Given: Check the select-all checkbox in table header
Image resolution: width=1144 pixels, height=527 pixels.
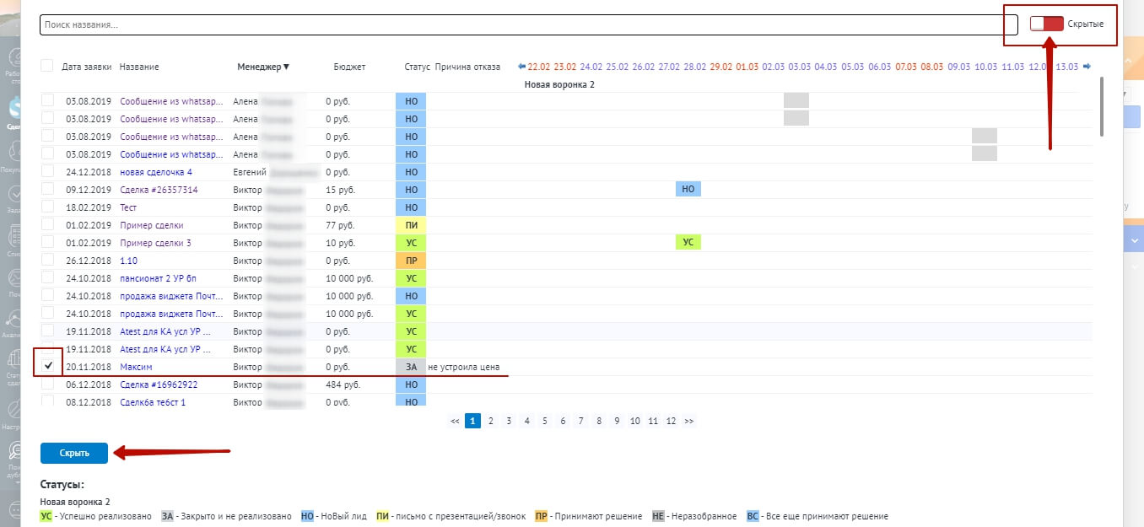Looking at the screenshot, I should [x=46, y=66].
